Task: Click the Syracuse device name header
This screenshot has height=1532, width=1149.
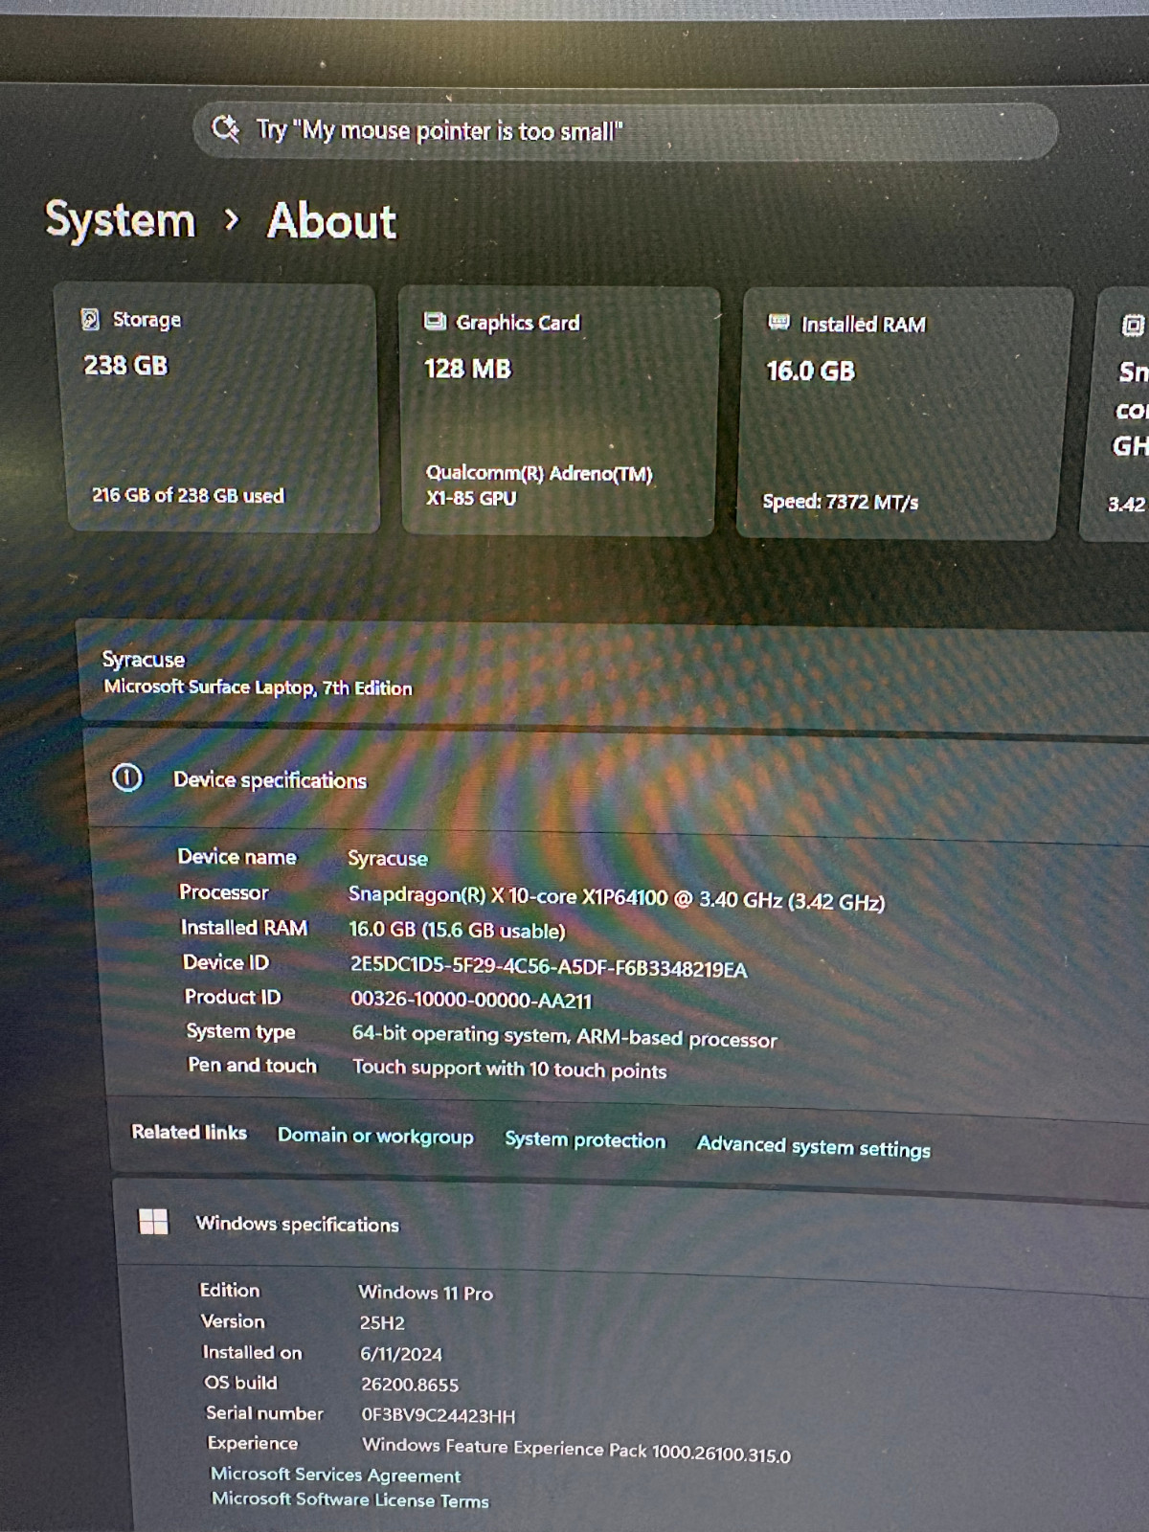Action: coord(144,660)
